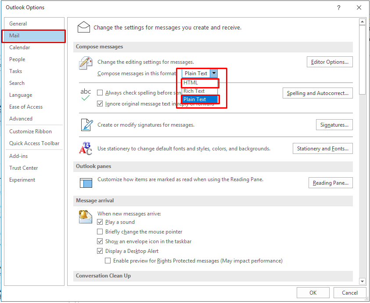Uncheck Play a sound
Image resolution: width=370 pixels, height=303 pixels.
click(x=100, y=222)
